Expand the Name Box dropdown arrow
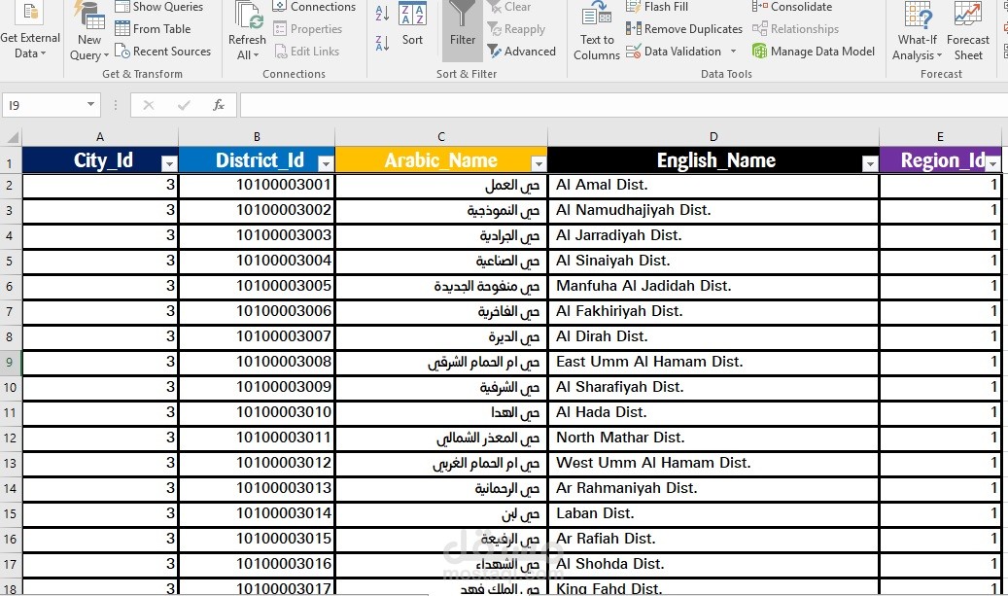Screen dimensions: 1008x596 coord(91,105)
